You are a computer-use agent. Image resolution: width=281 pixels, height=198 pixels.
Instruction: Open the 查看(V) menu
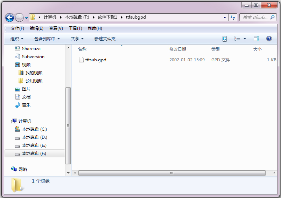pos(56,28)
